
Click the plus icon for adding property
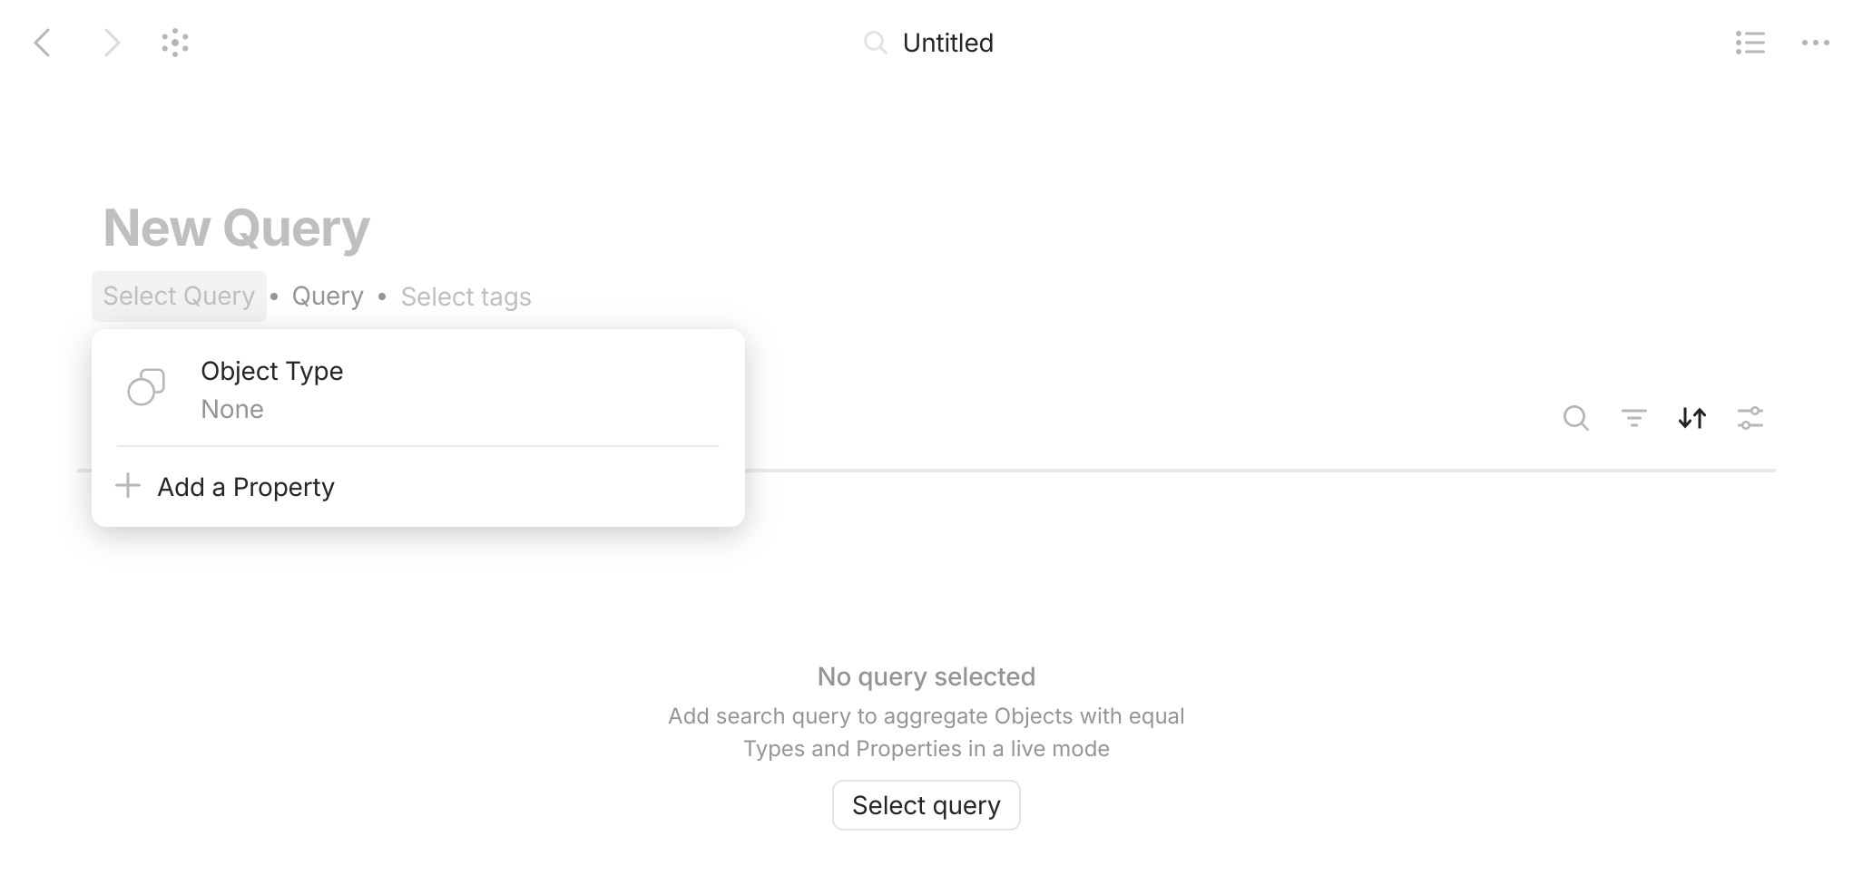click(128, 486)
